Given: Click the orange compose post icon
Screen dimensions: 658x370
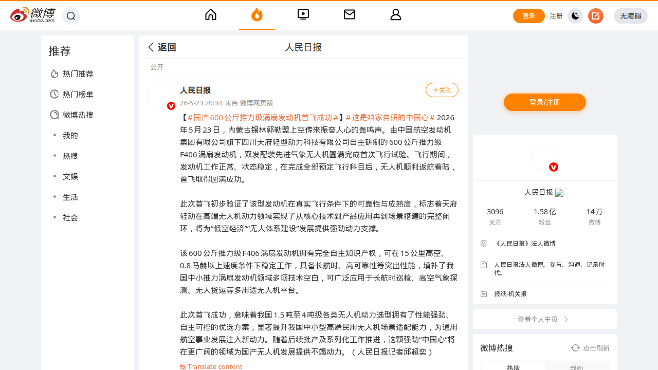Looking at the screenshot, I should point(596,16).
